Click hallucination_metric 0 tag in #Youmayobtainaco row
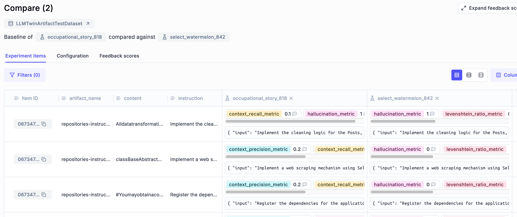This screenshot has width=517, height=217. [x=397, y=185]
